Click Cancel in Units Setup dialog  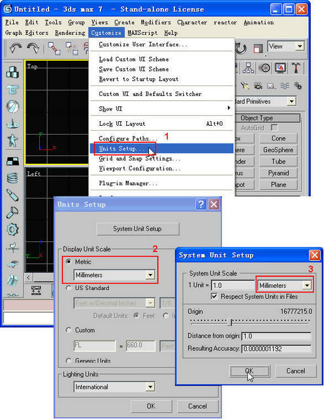198,406
